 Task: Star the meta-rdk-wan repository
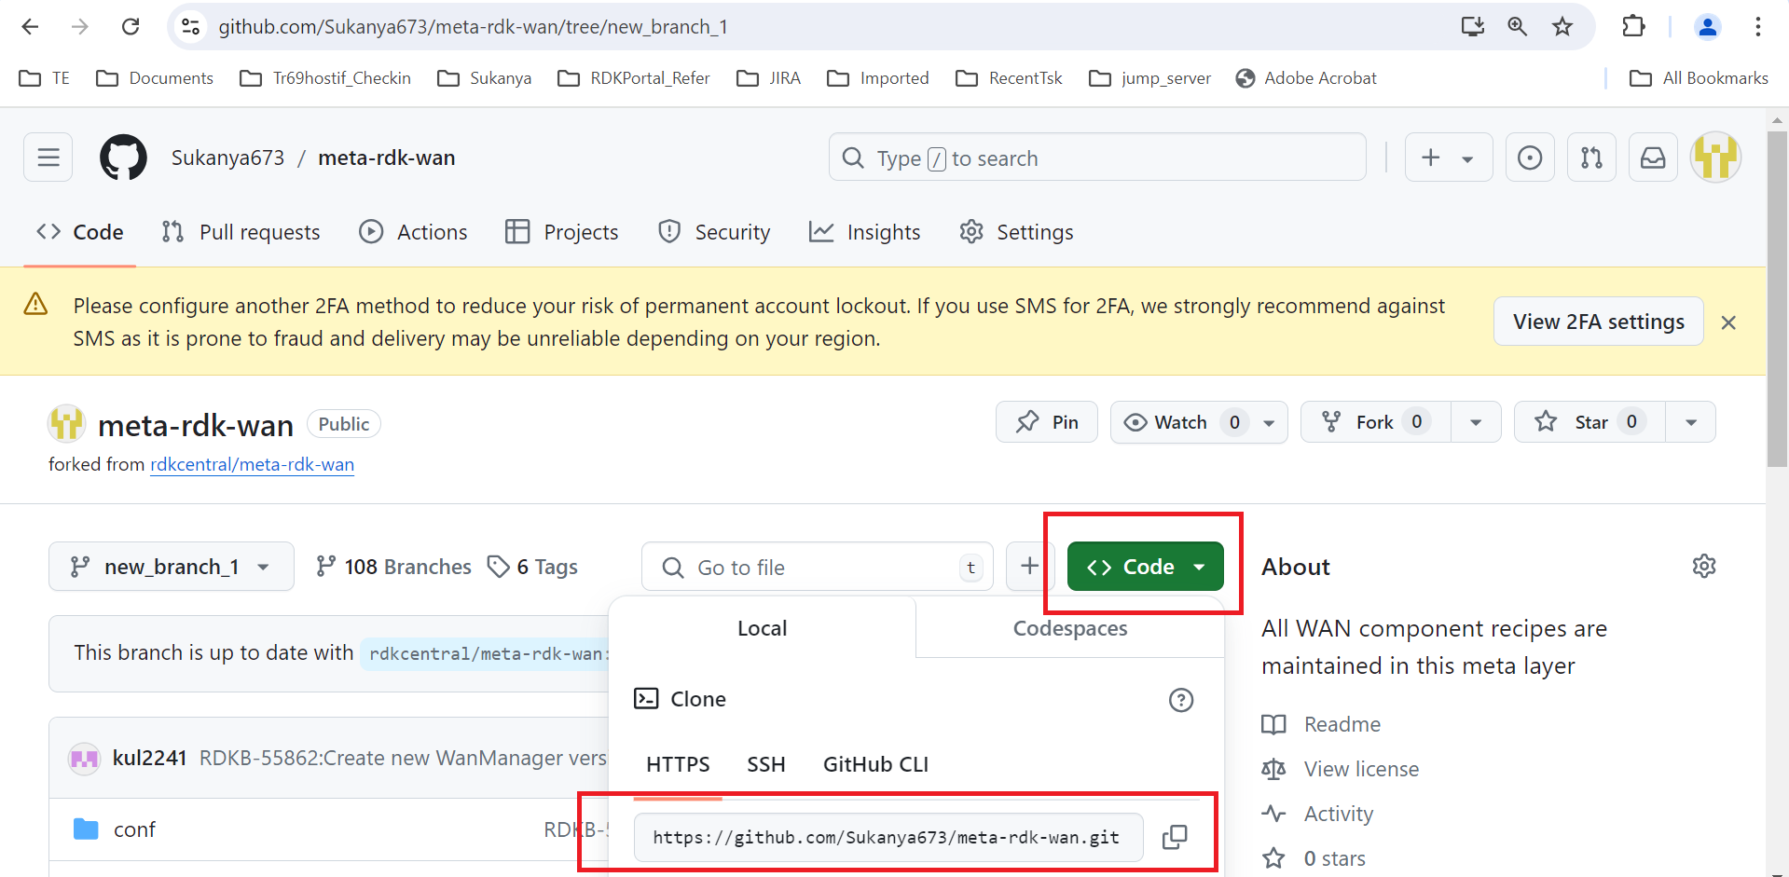[1589, 422]
